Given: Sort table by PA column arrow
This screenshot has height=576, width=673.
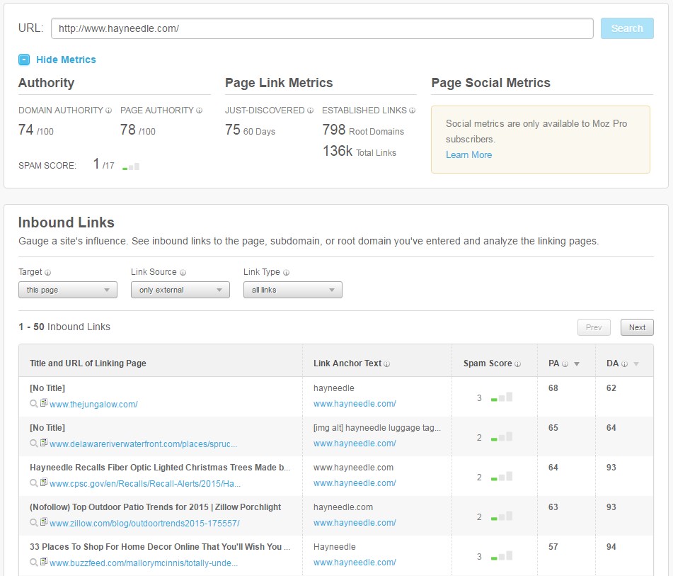Looking at the screenshot, I should click(x=576, y=364).
